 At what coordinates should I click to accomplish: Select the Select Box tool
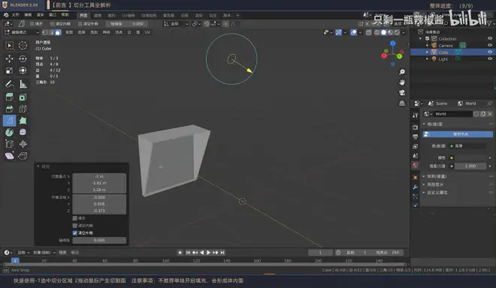[x=10, y=46]
